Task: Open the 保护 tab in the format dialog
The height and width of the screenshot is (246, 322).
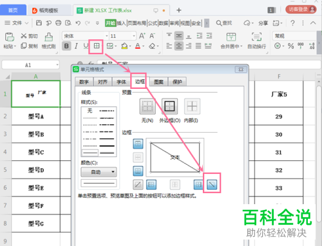Action: click(x=177, y=82)
